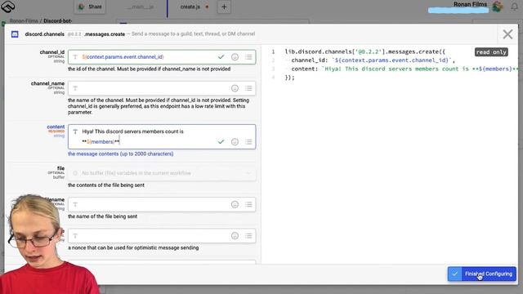Screen dimensions: 523x294
Task: Click the channel_name text type icon
Action: point(75,88)
